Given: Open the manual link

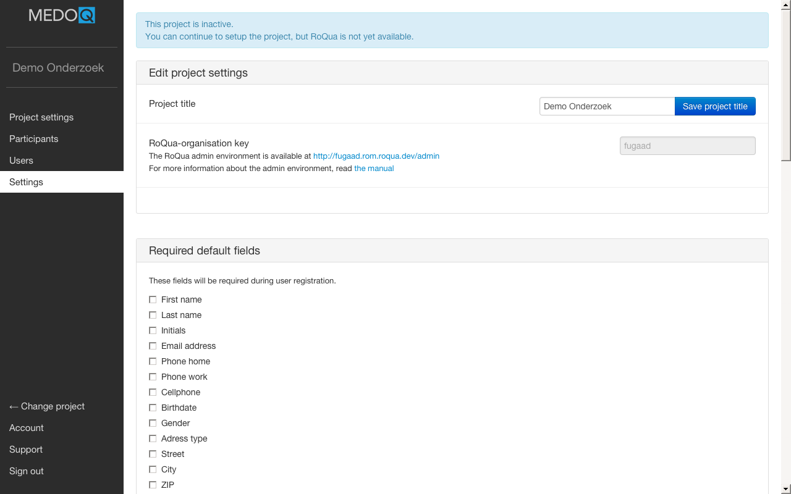Looking at the screenshot, I should tap(374, 169).
